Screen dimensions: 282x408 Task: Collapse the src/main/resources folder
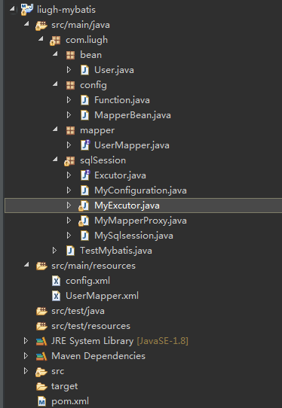coord(26,265)
